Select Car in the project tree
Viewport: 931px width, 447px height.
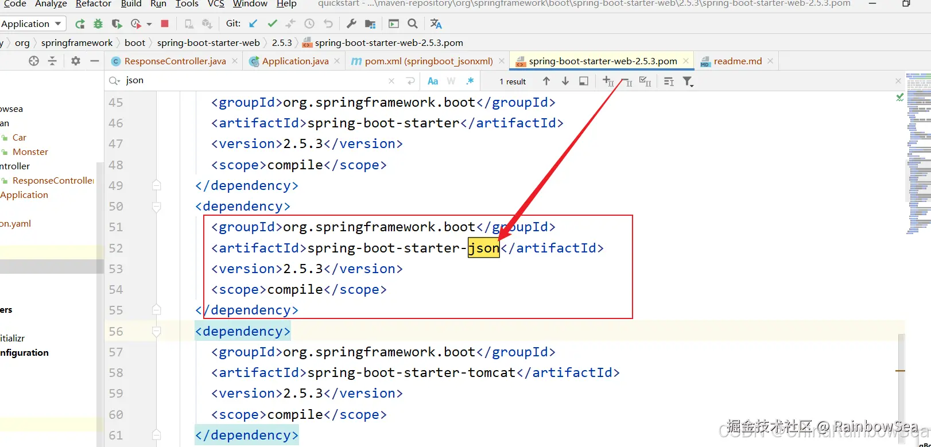tap(20, 138)
